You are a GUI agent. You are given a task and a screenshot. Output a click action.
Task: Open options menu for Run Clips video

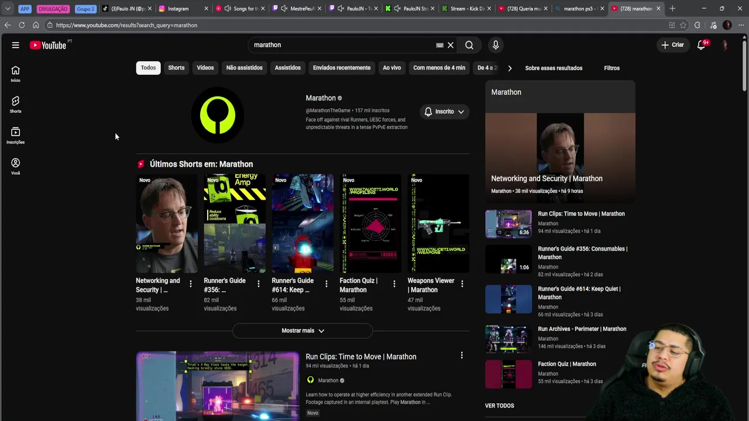pyautogui.click(x=462, y=355)
